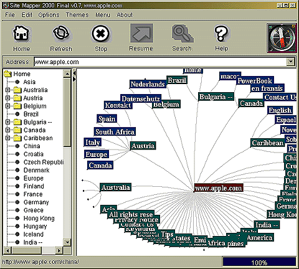
Task: Select Hungary in the tree
Action: [x=35, y=226]
